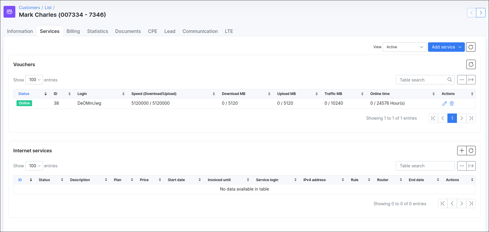Refresh services next to Add service
489x232 pixels.
point(471,47)
